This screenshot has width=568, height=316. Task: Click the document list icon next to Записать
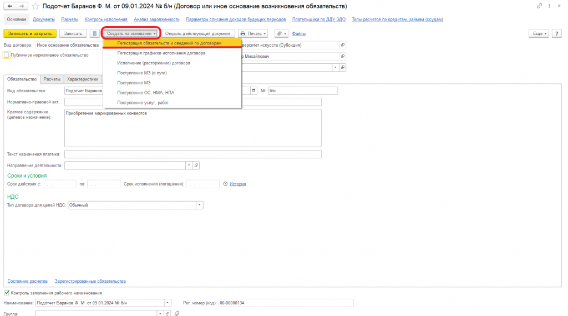[x=94, y=33]
